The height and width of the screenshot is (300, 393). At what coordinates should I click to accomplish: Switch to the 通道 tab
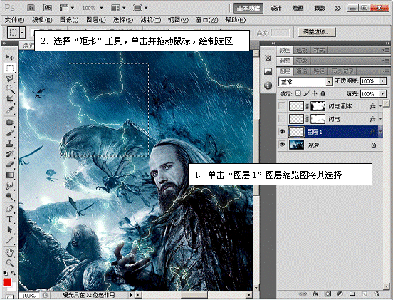[x=301, y=71]
